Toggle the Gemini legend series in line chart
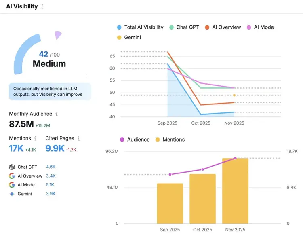The height and width of the screenshot is (239, 303). 129,37
